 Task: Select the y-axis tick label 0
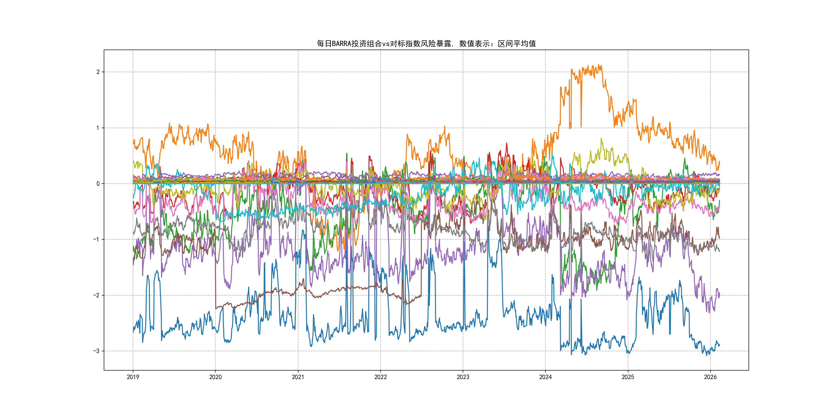[98, 184]
